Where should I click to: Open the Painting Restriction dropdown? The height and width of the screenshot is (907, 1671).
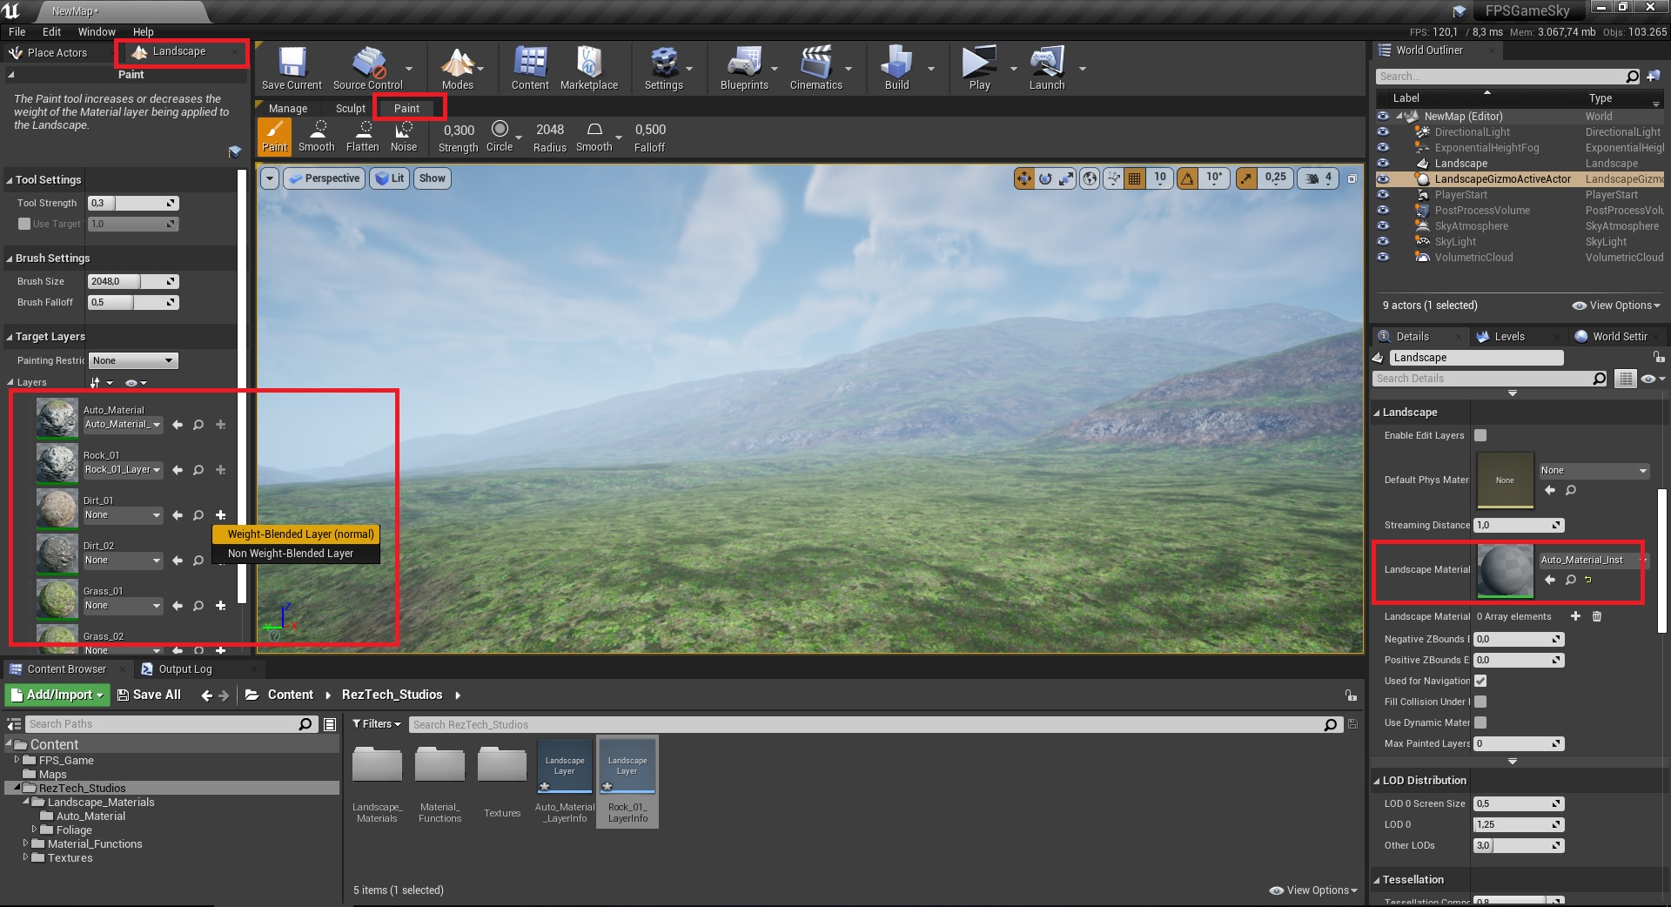coord(133,360)
